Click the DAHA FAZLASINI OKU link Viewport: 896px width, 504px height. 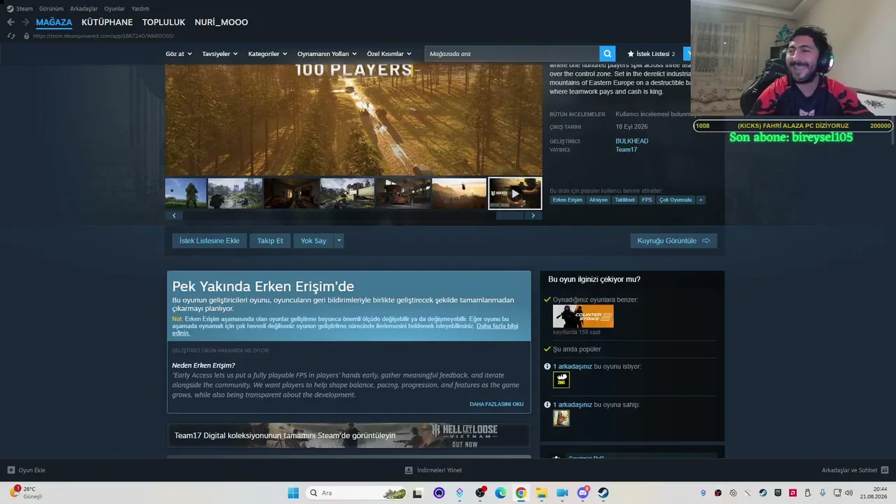pos(496,404)
